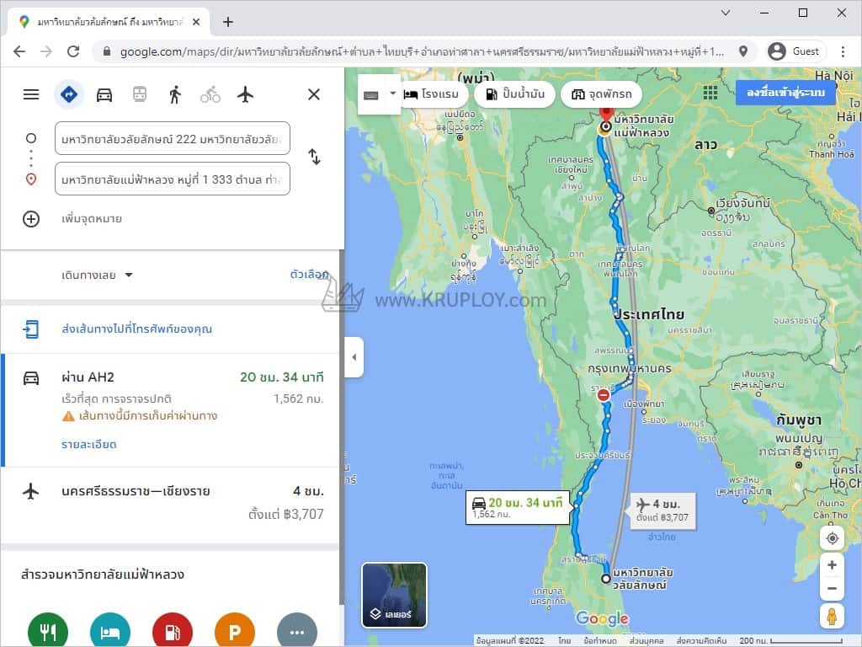Select นครศรีธรรมราช—เชียงราย flight option
This screenshot has height=647, width=862.
coord(170,505)
